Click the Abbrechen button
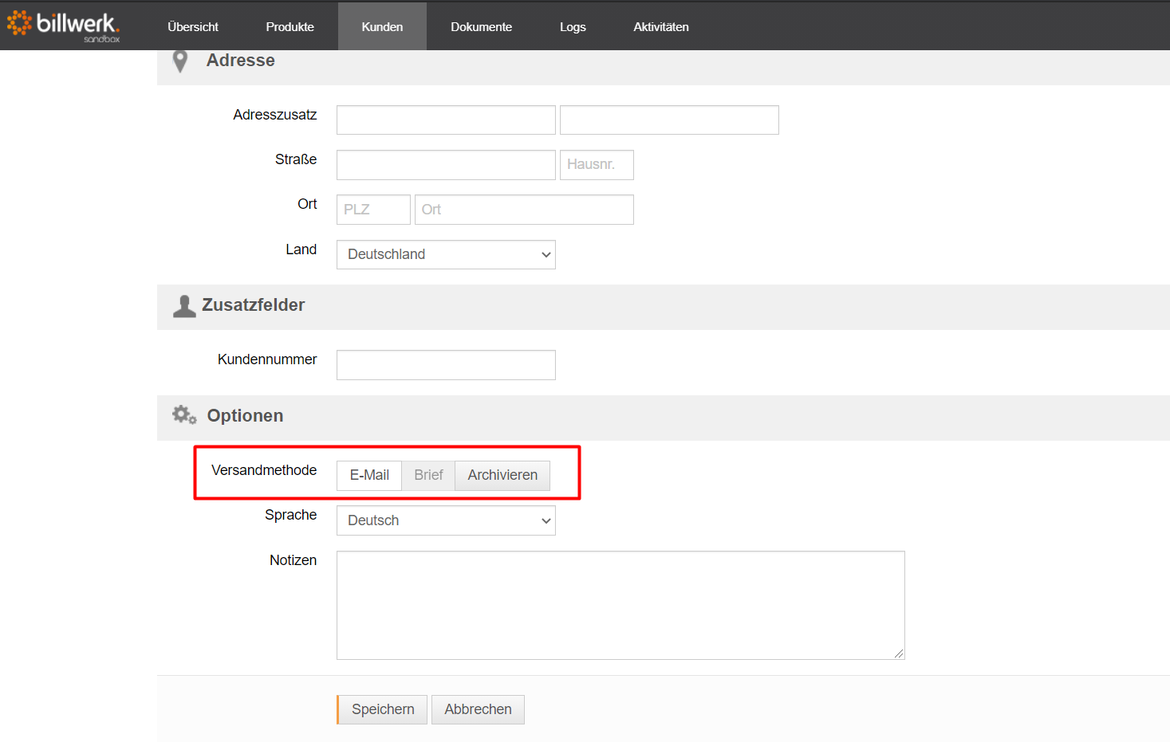1170x742 pixels. point(478,709)
